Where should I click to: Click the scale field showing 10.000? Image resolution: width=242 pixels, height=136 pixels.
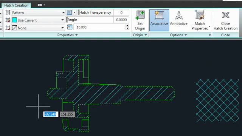[x=100, y=27]
